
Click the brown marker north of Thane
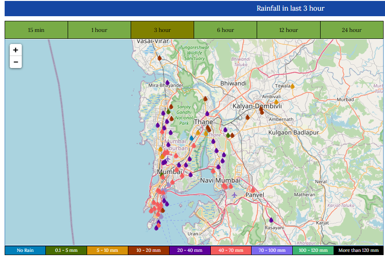coord(205,99)
